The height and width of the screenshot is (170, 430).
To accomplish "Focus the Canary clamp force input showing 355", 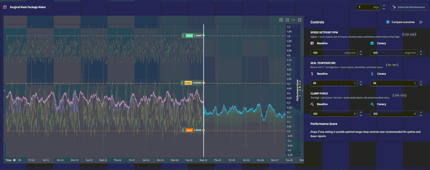I will 394,114.
